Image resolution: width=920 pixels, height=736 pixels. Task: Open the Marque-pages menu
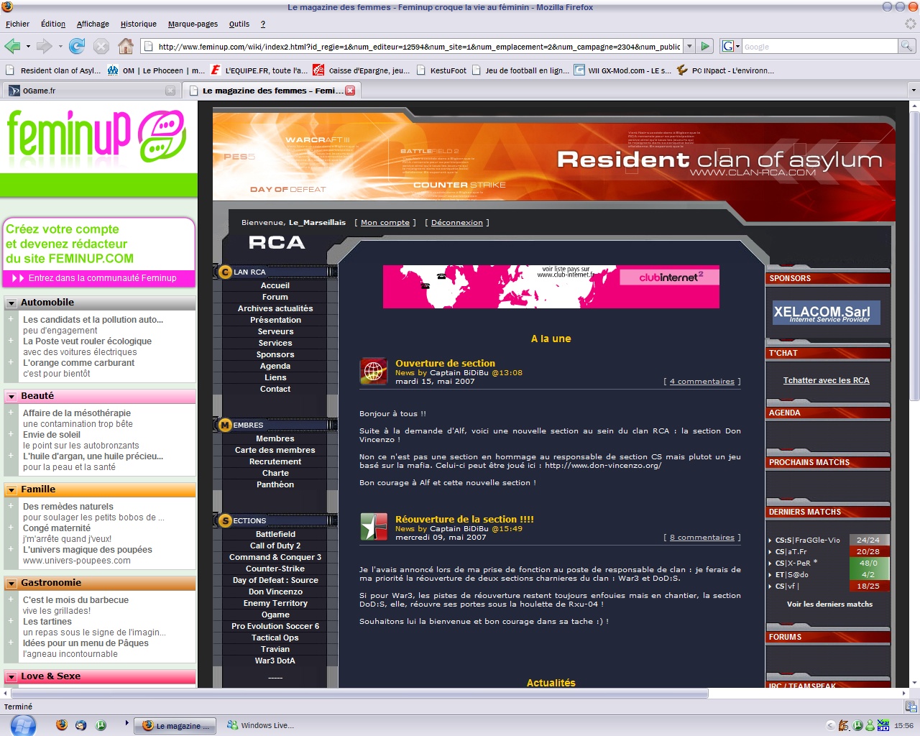point(193,24)
